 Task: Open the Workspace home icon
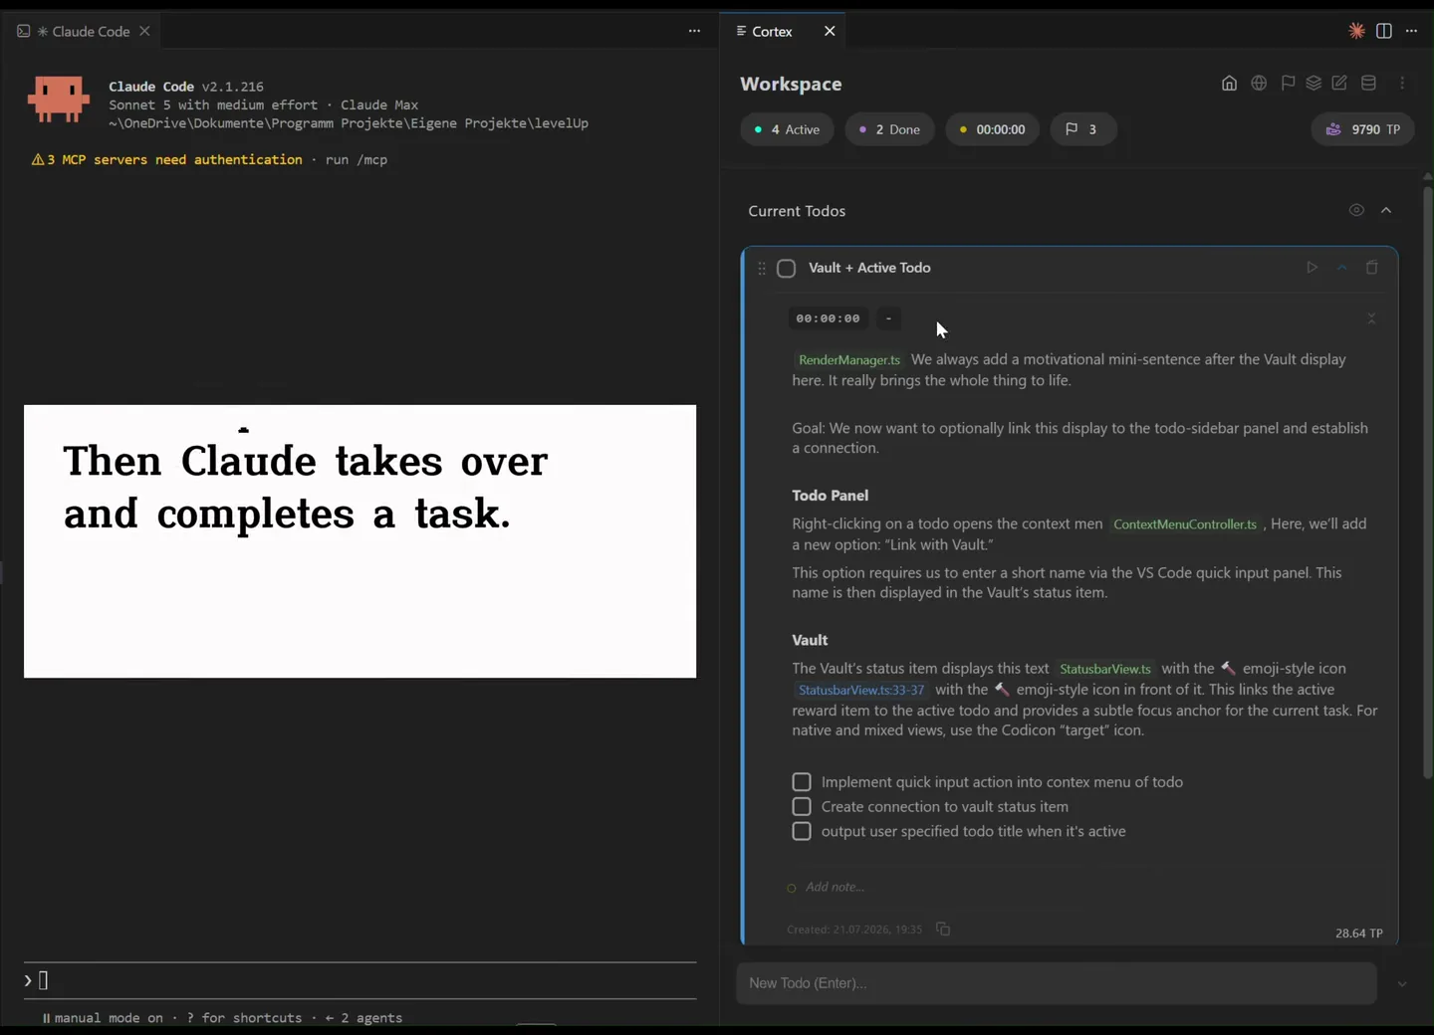point(1229,84)
